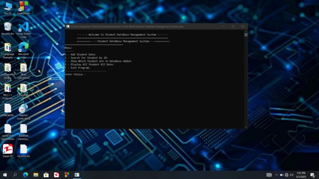Screen dimensions: 319x179
Task: Open CodeBlocks from the taskbar
Action: (67, 175)
